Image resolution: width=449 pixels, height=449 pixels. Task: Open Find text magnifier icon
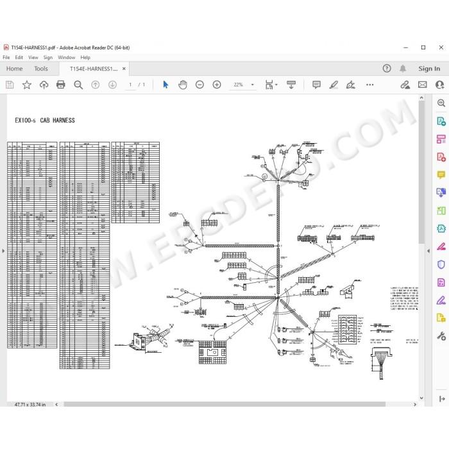78,85
